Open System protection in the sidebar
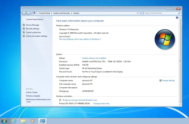 pyautogui.click(x=33, y=33)
